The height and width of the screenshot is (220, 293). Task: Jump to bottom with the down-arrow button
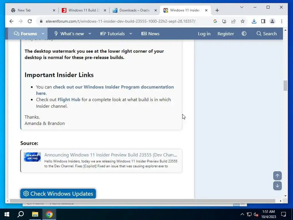point(277,186)
